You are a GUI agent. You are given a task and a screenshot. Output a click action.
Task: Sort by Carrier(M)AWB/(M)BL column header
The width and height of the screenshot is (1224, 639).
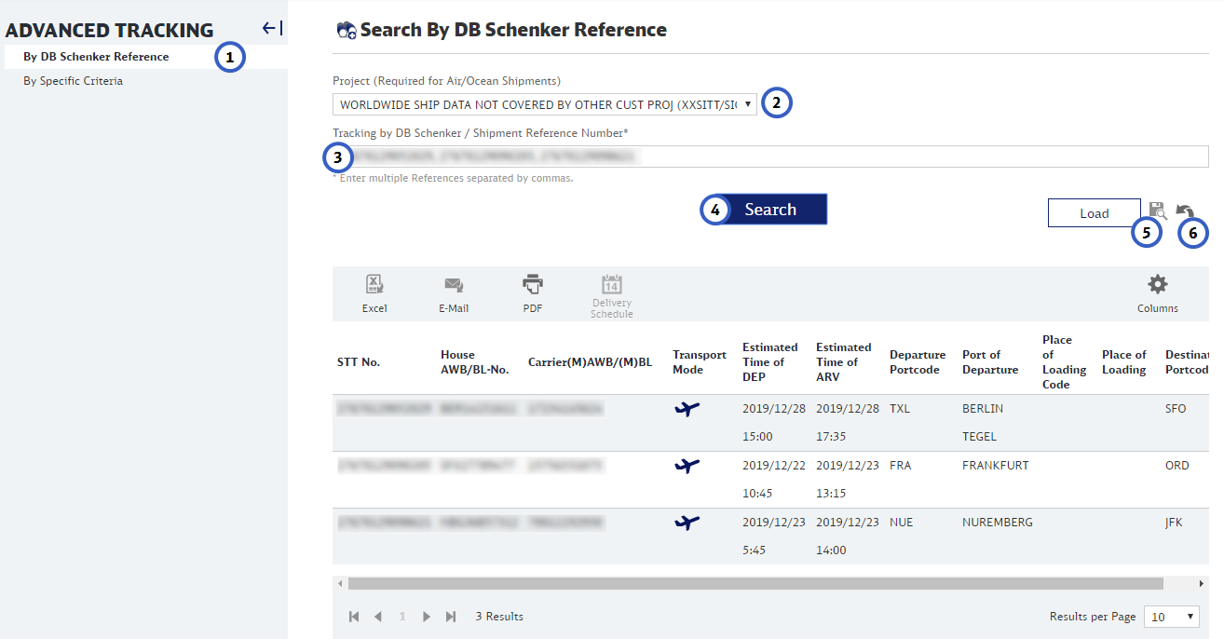point(590,362)
